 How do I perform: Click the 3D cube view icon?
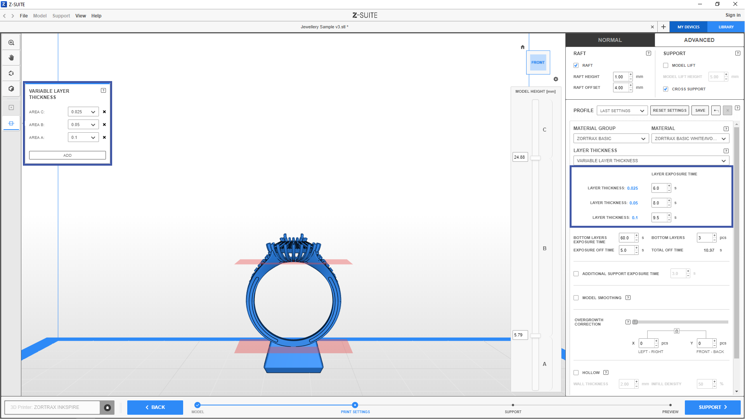[x=11, y=88]
